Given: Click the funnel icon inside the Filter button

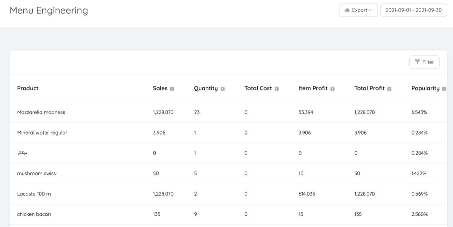Looking at the screenshot, I should click(x=418, y=62).
